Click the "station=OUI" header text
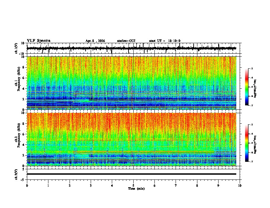Viewport: 270px width, 208px height. click(126, 41)
